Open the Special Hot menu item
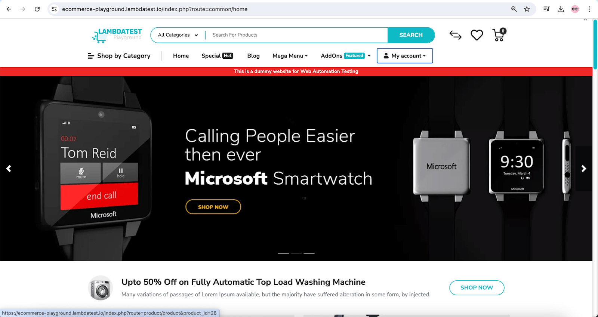This screenshot has width=598, height=317. (x=217, y=56)
